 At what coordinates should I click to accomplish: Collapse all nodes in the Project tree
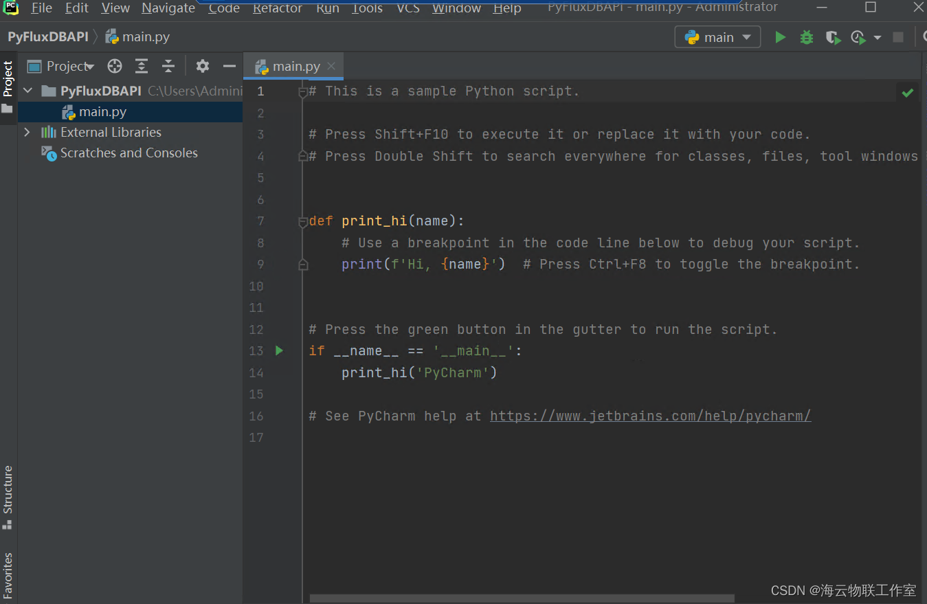point(168,66)
